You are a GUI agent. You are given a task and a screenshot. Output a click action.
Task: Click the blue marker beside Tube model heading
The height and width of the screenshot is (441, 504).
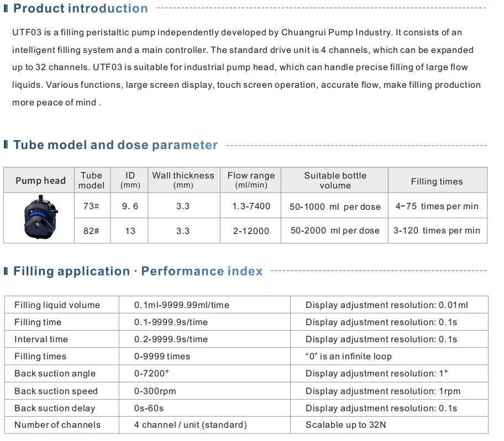pos(7,145)
